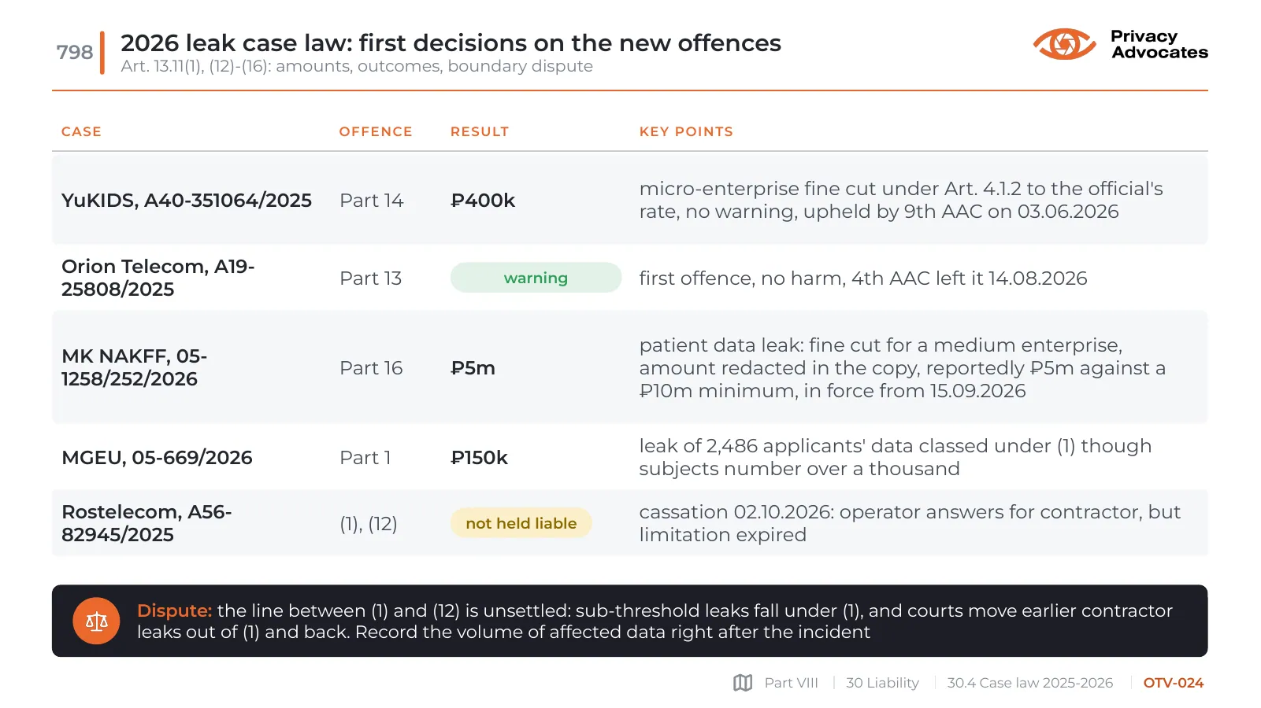Viewport: 1261px width, 708px height.
Task: Click the scales icon in the Dispute banner
Action: 96,621
